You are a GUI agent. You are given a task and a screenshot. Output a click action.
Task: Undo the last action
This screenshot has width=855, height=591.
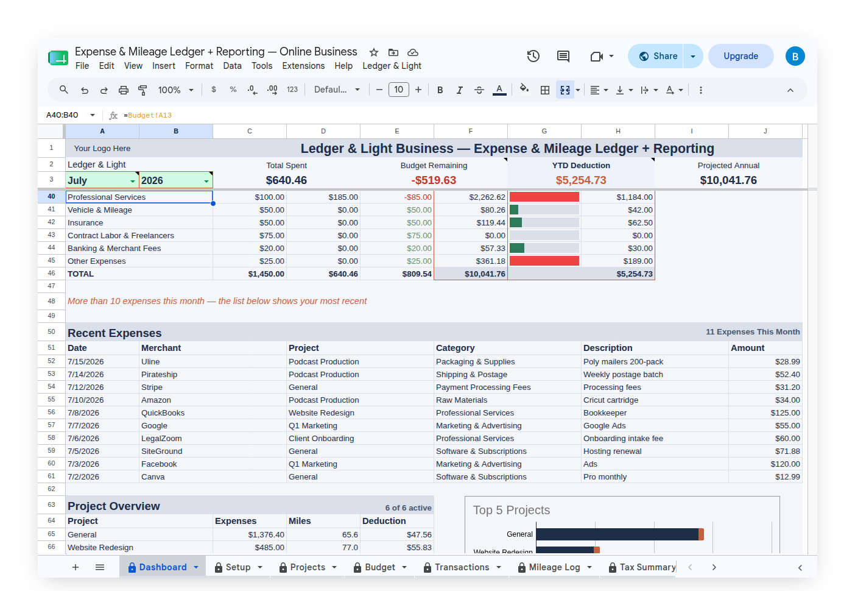click(x=85, y=90)
